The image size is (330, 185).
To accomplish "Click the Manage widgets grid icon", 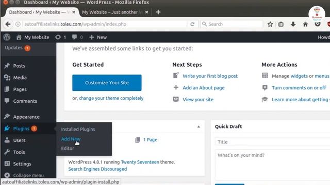I will coord(265,76).
